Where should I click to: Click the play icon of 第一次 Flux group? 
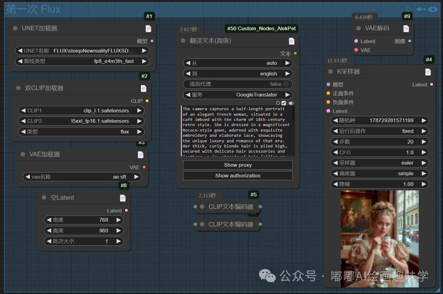coord(409,9)
